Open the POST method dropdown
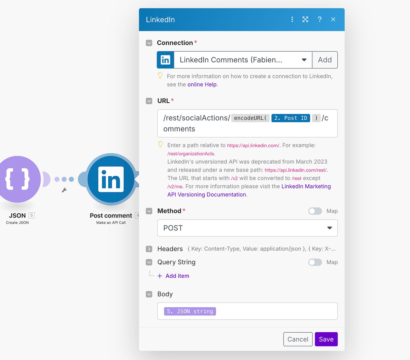 coord(247,228)
